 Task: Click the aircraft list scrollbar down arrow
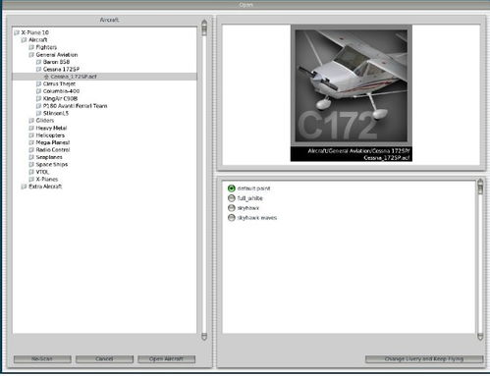point(204,337)
